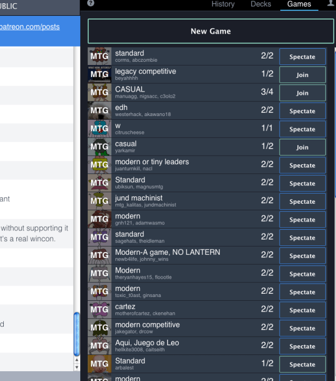Open the History tab
The height and width of the screenshot is (381, 336).
click(223, 4)
